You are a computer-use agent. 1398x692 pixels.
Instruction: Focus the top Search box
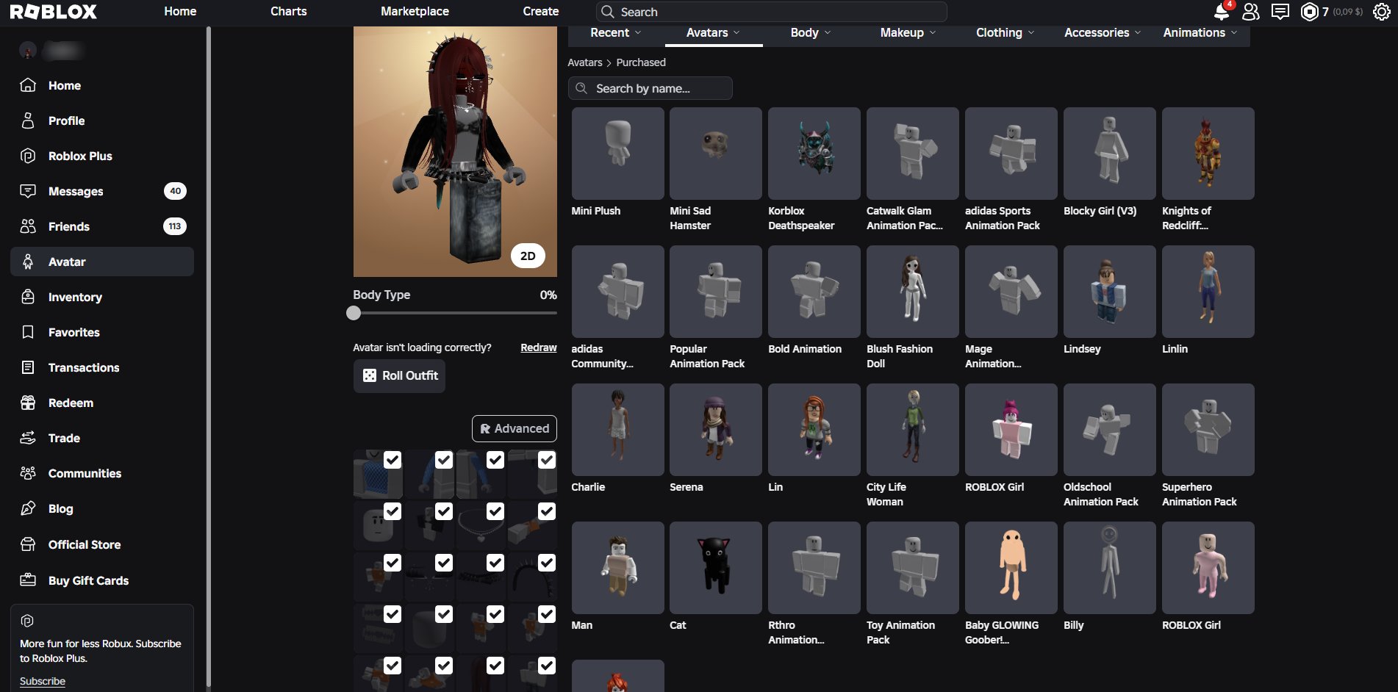[772, 12]
